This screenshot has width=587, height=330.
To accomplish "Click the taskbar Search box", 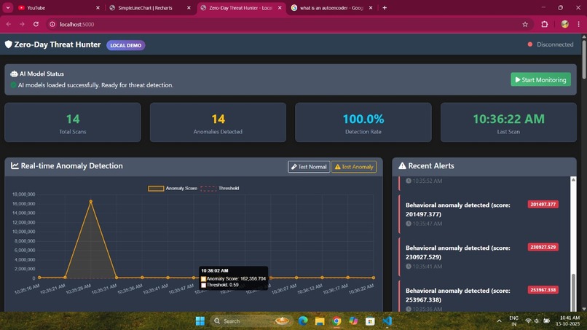I will pos(251,321).
